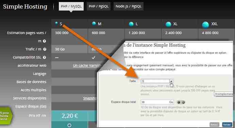Click the SSL checkmark in the M column
Viewport: 235px width, 128px height.
94,58
